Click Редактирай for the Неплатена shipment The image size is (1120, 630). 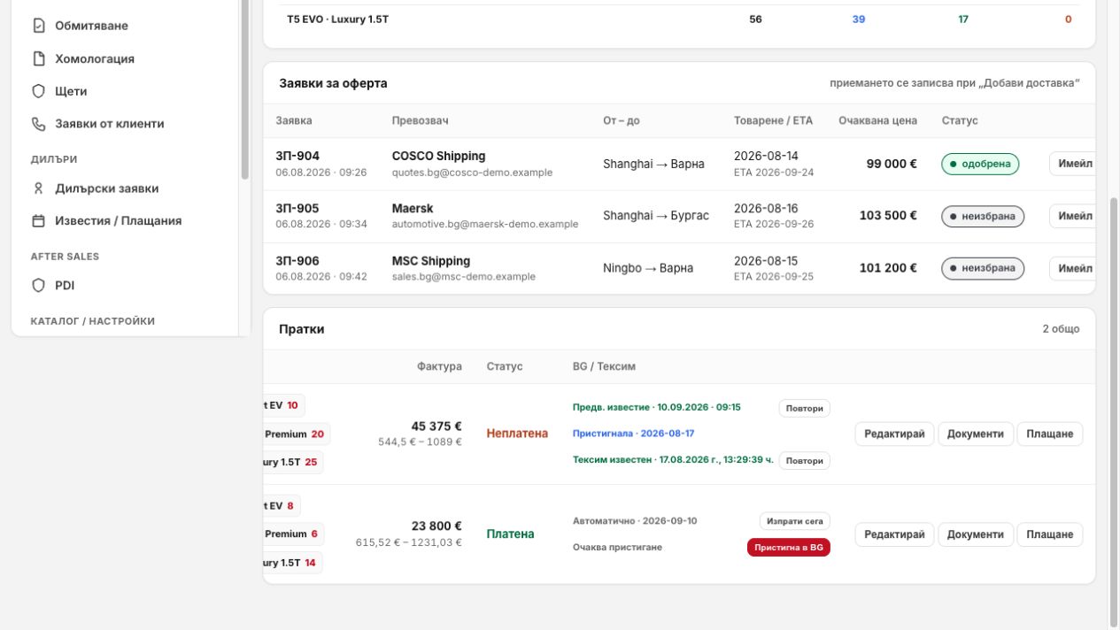point(894,434)
